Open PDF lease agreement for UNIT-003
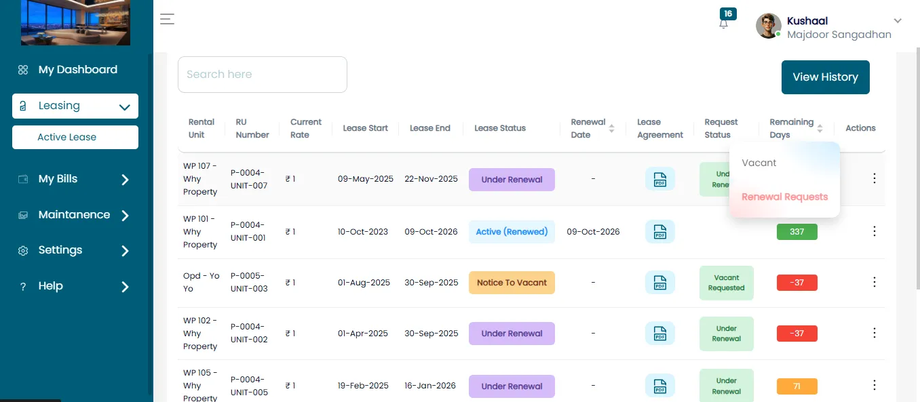The image size is (920, 402). pos(660,283)
